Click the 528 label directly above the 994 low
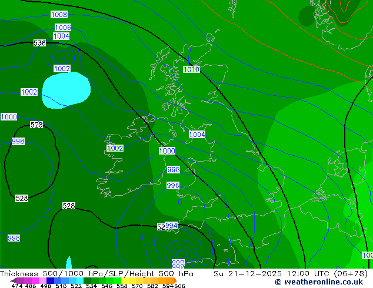The width and height of the screenshot is (373, 288). [x=161, y=227]
